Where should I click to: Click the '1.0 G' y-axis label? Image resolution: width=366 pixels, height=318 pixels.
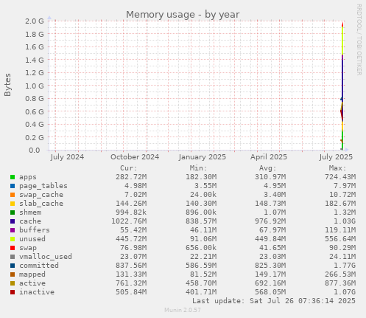pyautogui.click(x=35, y=86)
